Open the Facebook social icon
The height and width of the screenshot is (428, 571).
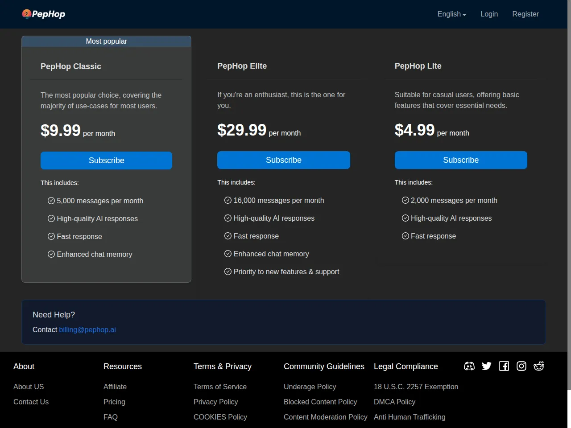pyautogui.click(x=504, y=366)
